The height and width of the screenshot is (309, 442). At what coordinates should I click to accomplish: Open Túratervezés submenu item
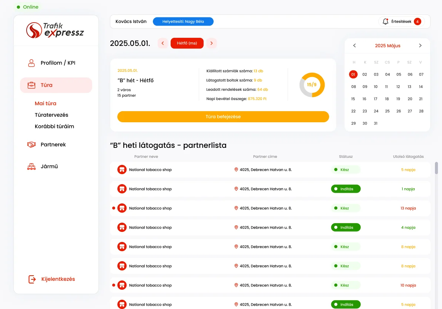(x=51, y=115)
